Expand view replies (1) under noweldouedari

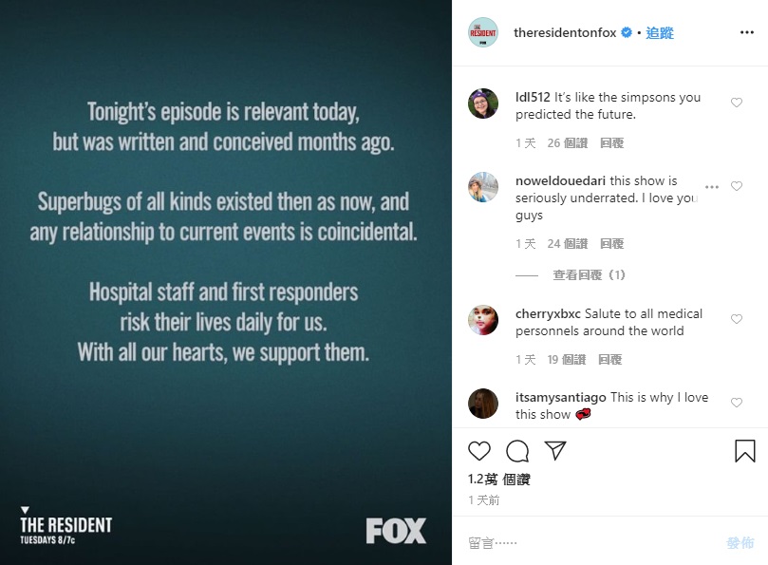pos(590,275)
